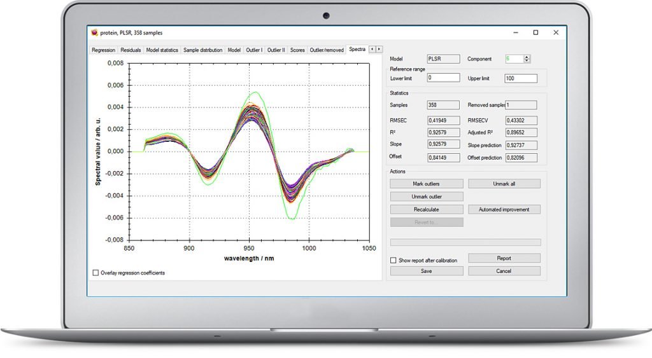
Task: Tick Show report after calibration
Action: click(393, 261)
